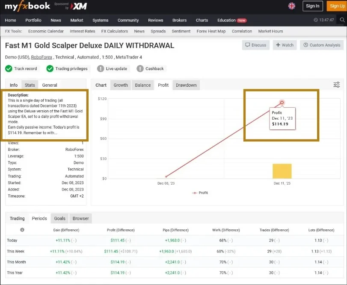Viewport: 347px width, 285px height.
Task: Open News in the main navigation bar
Action: (56, 21)
